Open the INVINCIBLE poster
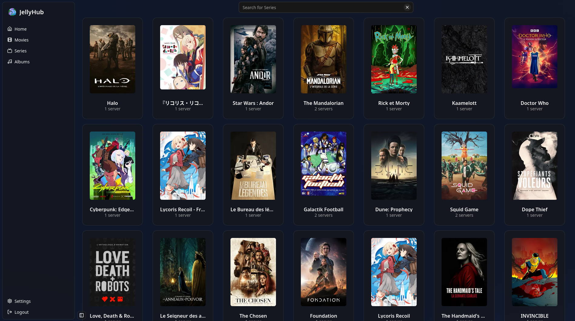This screenshot has height=321, width=575. coord(535,272)
